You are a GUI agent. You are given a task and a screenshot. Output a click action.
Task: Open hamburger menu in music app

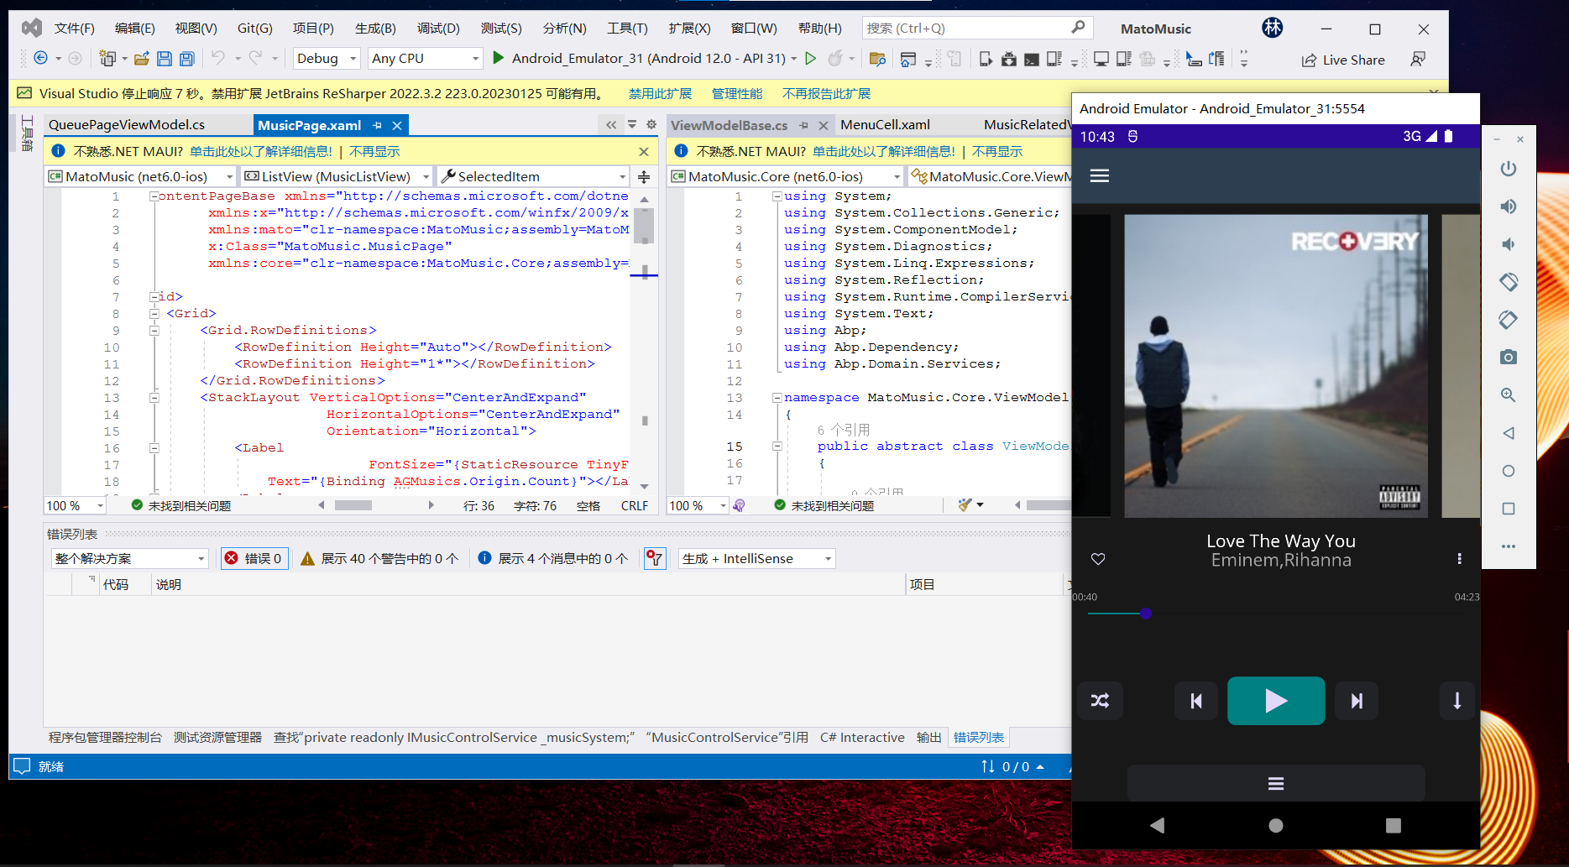click(1099, 176)
